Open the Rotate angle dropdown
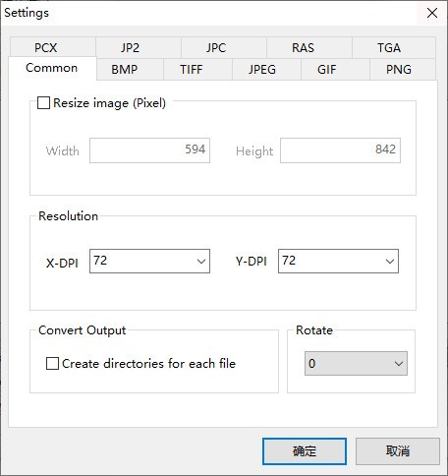 click(x=356, y=363)
